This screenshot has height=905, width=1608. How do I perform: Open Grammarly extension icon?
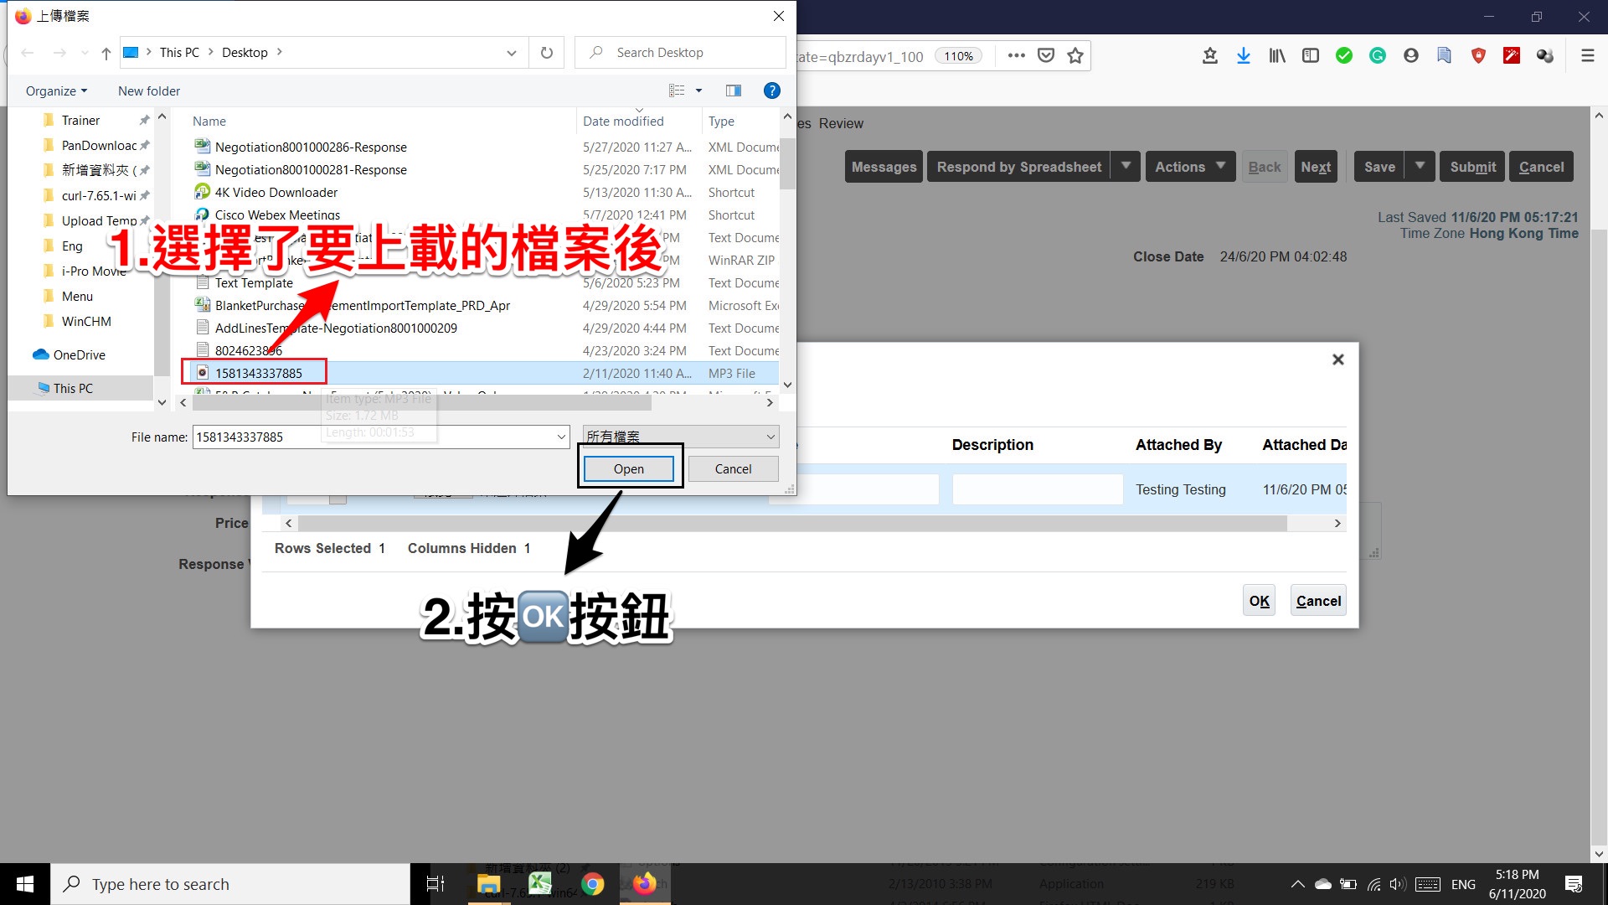tap(1378, 56)
